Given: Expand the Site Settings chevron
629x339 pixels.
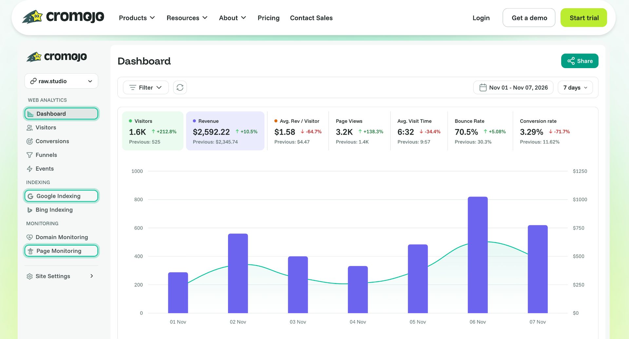Looking at the screenshot, I should coord(92,276).
